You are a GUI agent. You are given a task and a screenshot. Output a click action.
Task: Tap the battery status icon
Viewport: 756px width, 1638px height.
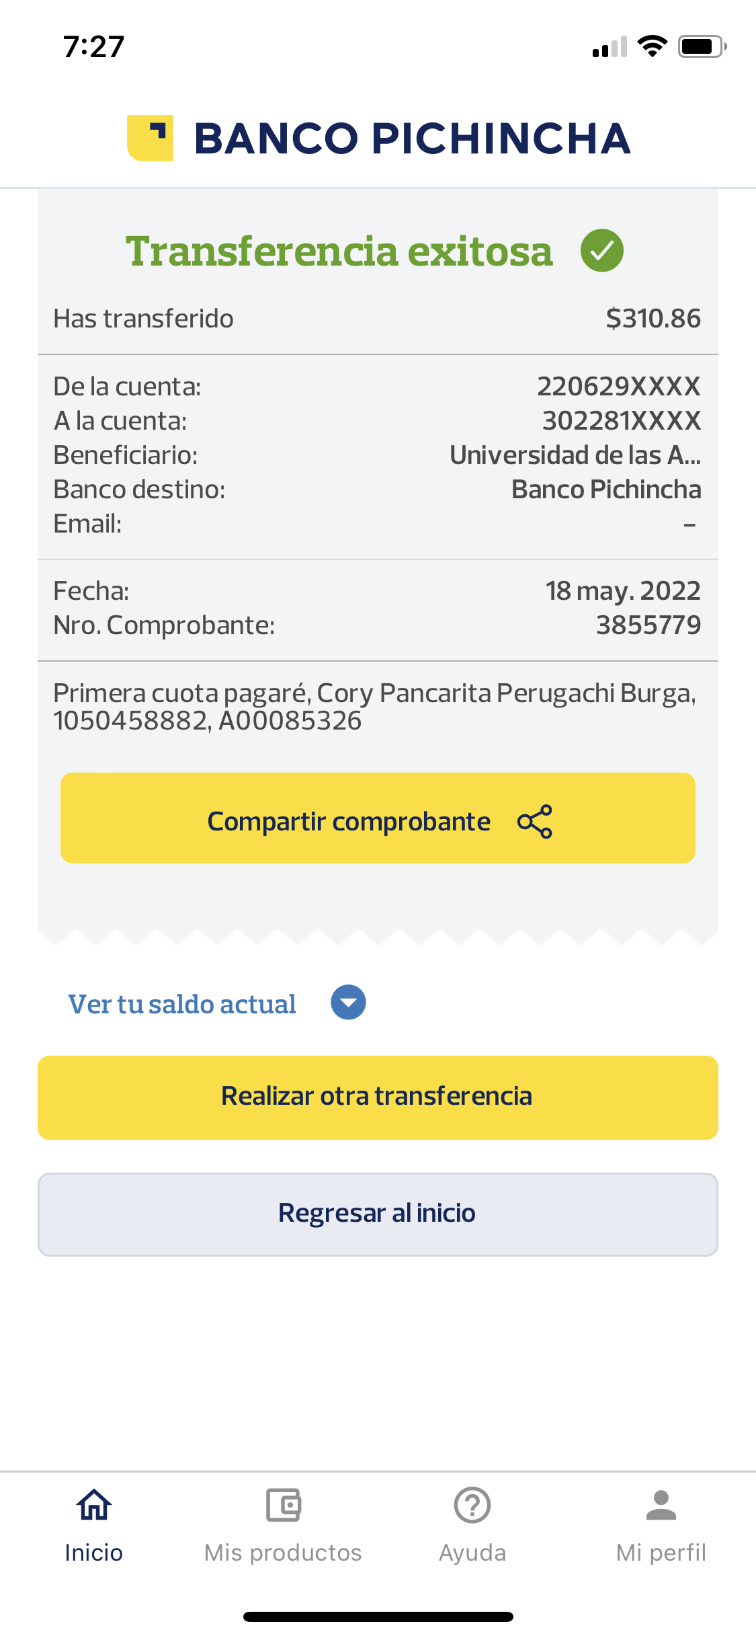click(702, 46)
